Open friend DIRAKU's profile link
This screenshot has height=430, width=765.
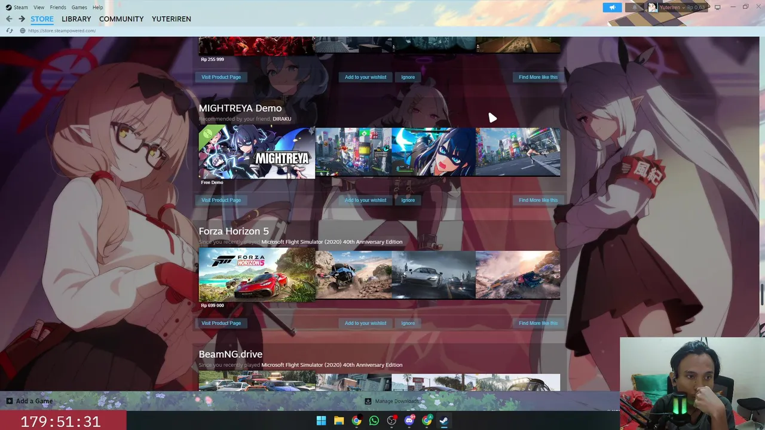282,119
